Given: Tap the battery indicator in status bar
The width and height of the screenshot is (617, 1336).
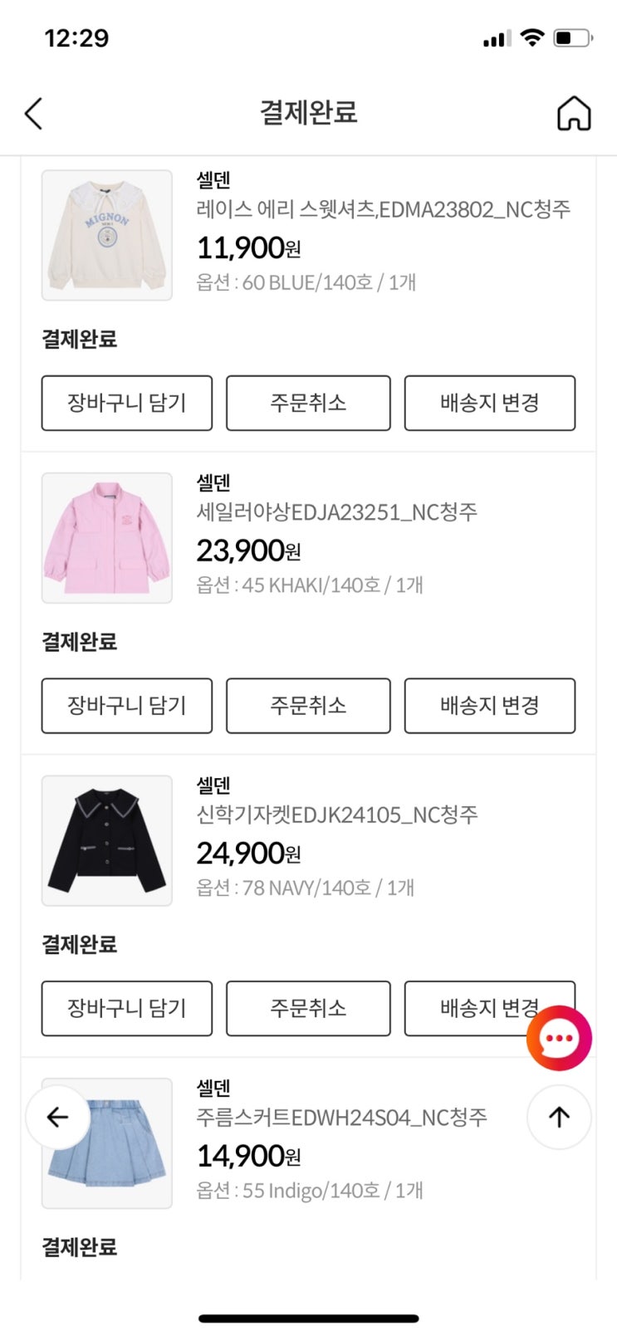Looking at the screenshot, I should [x=572, y=37].
